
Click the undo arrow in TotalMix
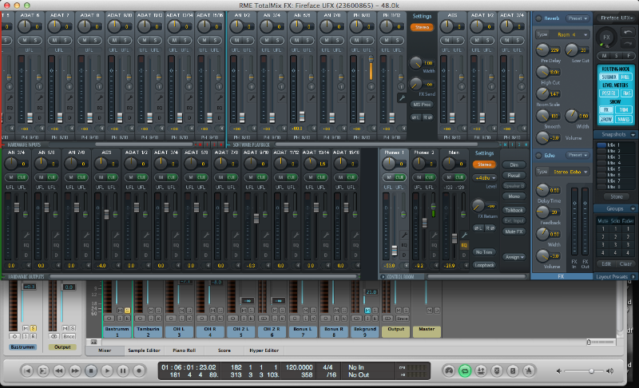pyautogui.click(x=627, y=32)
